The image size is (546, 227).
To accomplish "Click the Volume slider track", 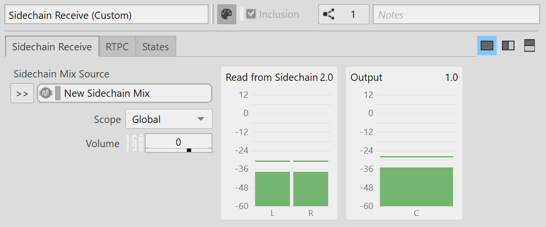I will pyautogui.click(x=178, y=150).
